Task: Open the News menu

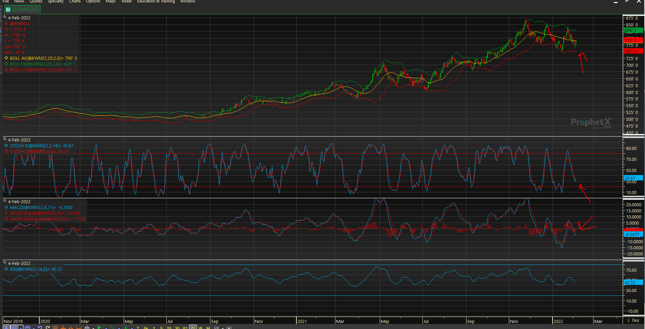Action: click(19, 1)
